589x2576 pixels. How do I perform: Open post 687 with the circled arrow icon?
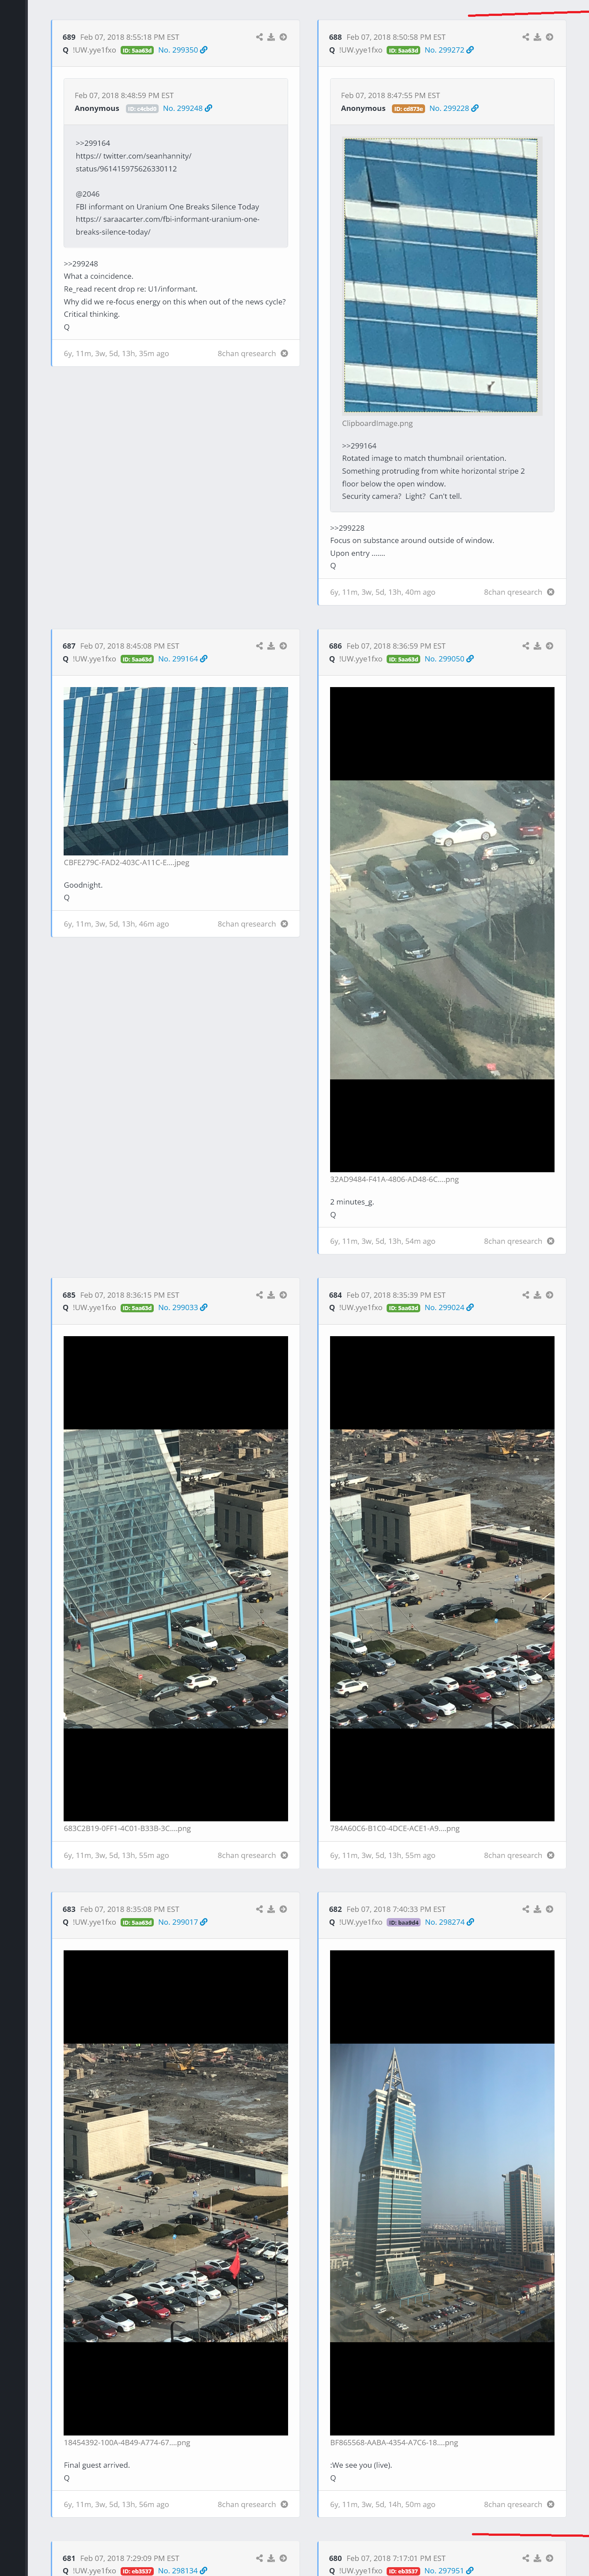283,646
